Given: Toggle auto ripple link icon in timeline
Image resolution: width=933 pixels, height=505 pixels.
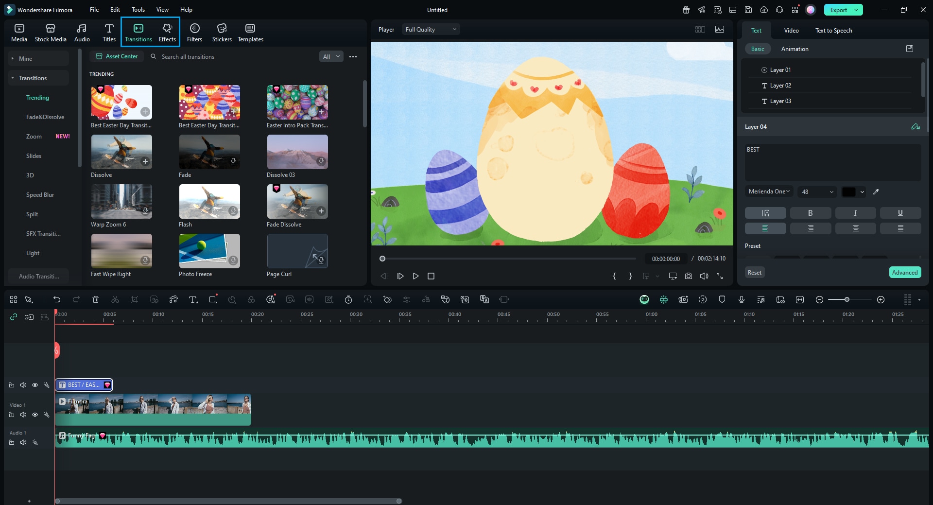Looking at the screenshot, I should 14,317.
